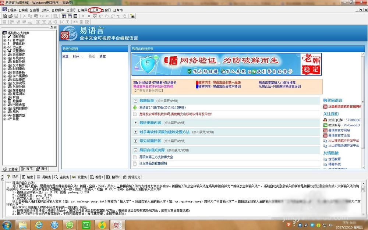
Task: Click the Run (play) toolbar icon
Action: pyautogui.click(x=84, y=16)
